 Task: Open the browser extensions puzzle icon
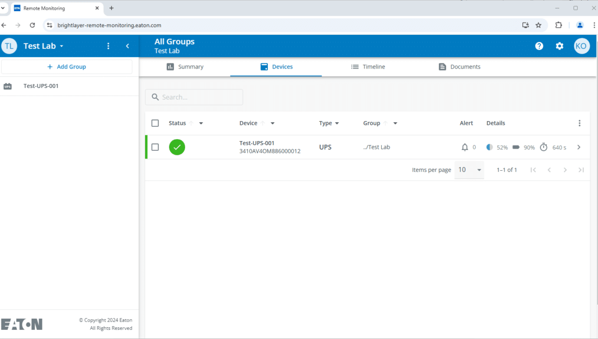[558, 25]
